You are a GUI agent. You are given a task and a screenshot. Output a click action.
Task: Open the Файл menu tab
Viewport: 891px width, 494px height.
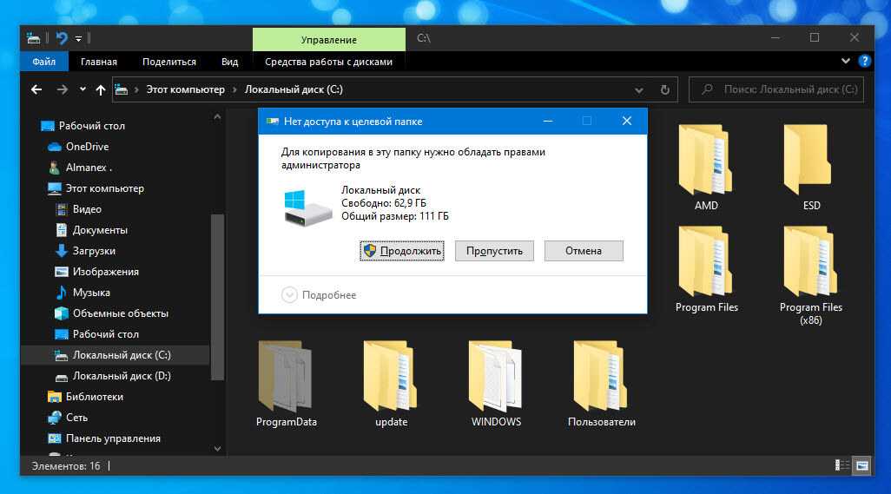click(43, 62)
